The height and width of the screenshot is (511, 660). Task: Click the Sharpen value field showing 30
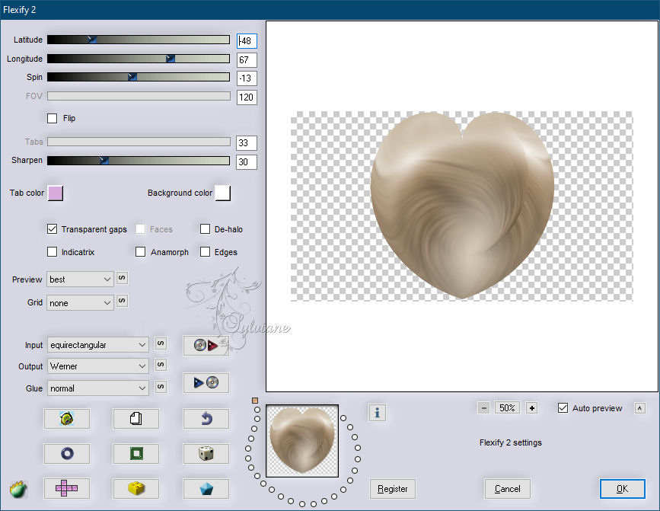[247, 162]
